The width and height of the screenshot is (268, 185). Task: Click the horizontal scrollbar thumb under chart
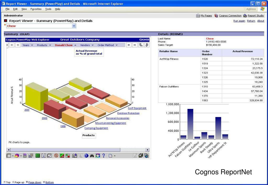[65, 150]
